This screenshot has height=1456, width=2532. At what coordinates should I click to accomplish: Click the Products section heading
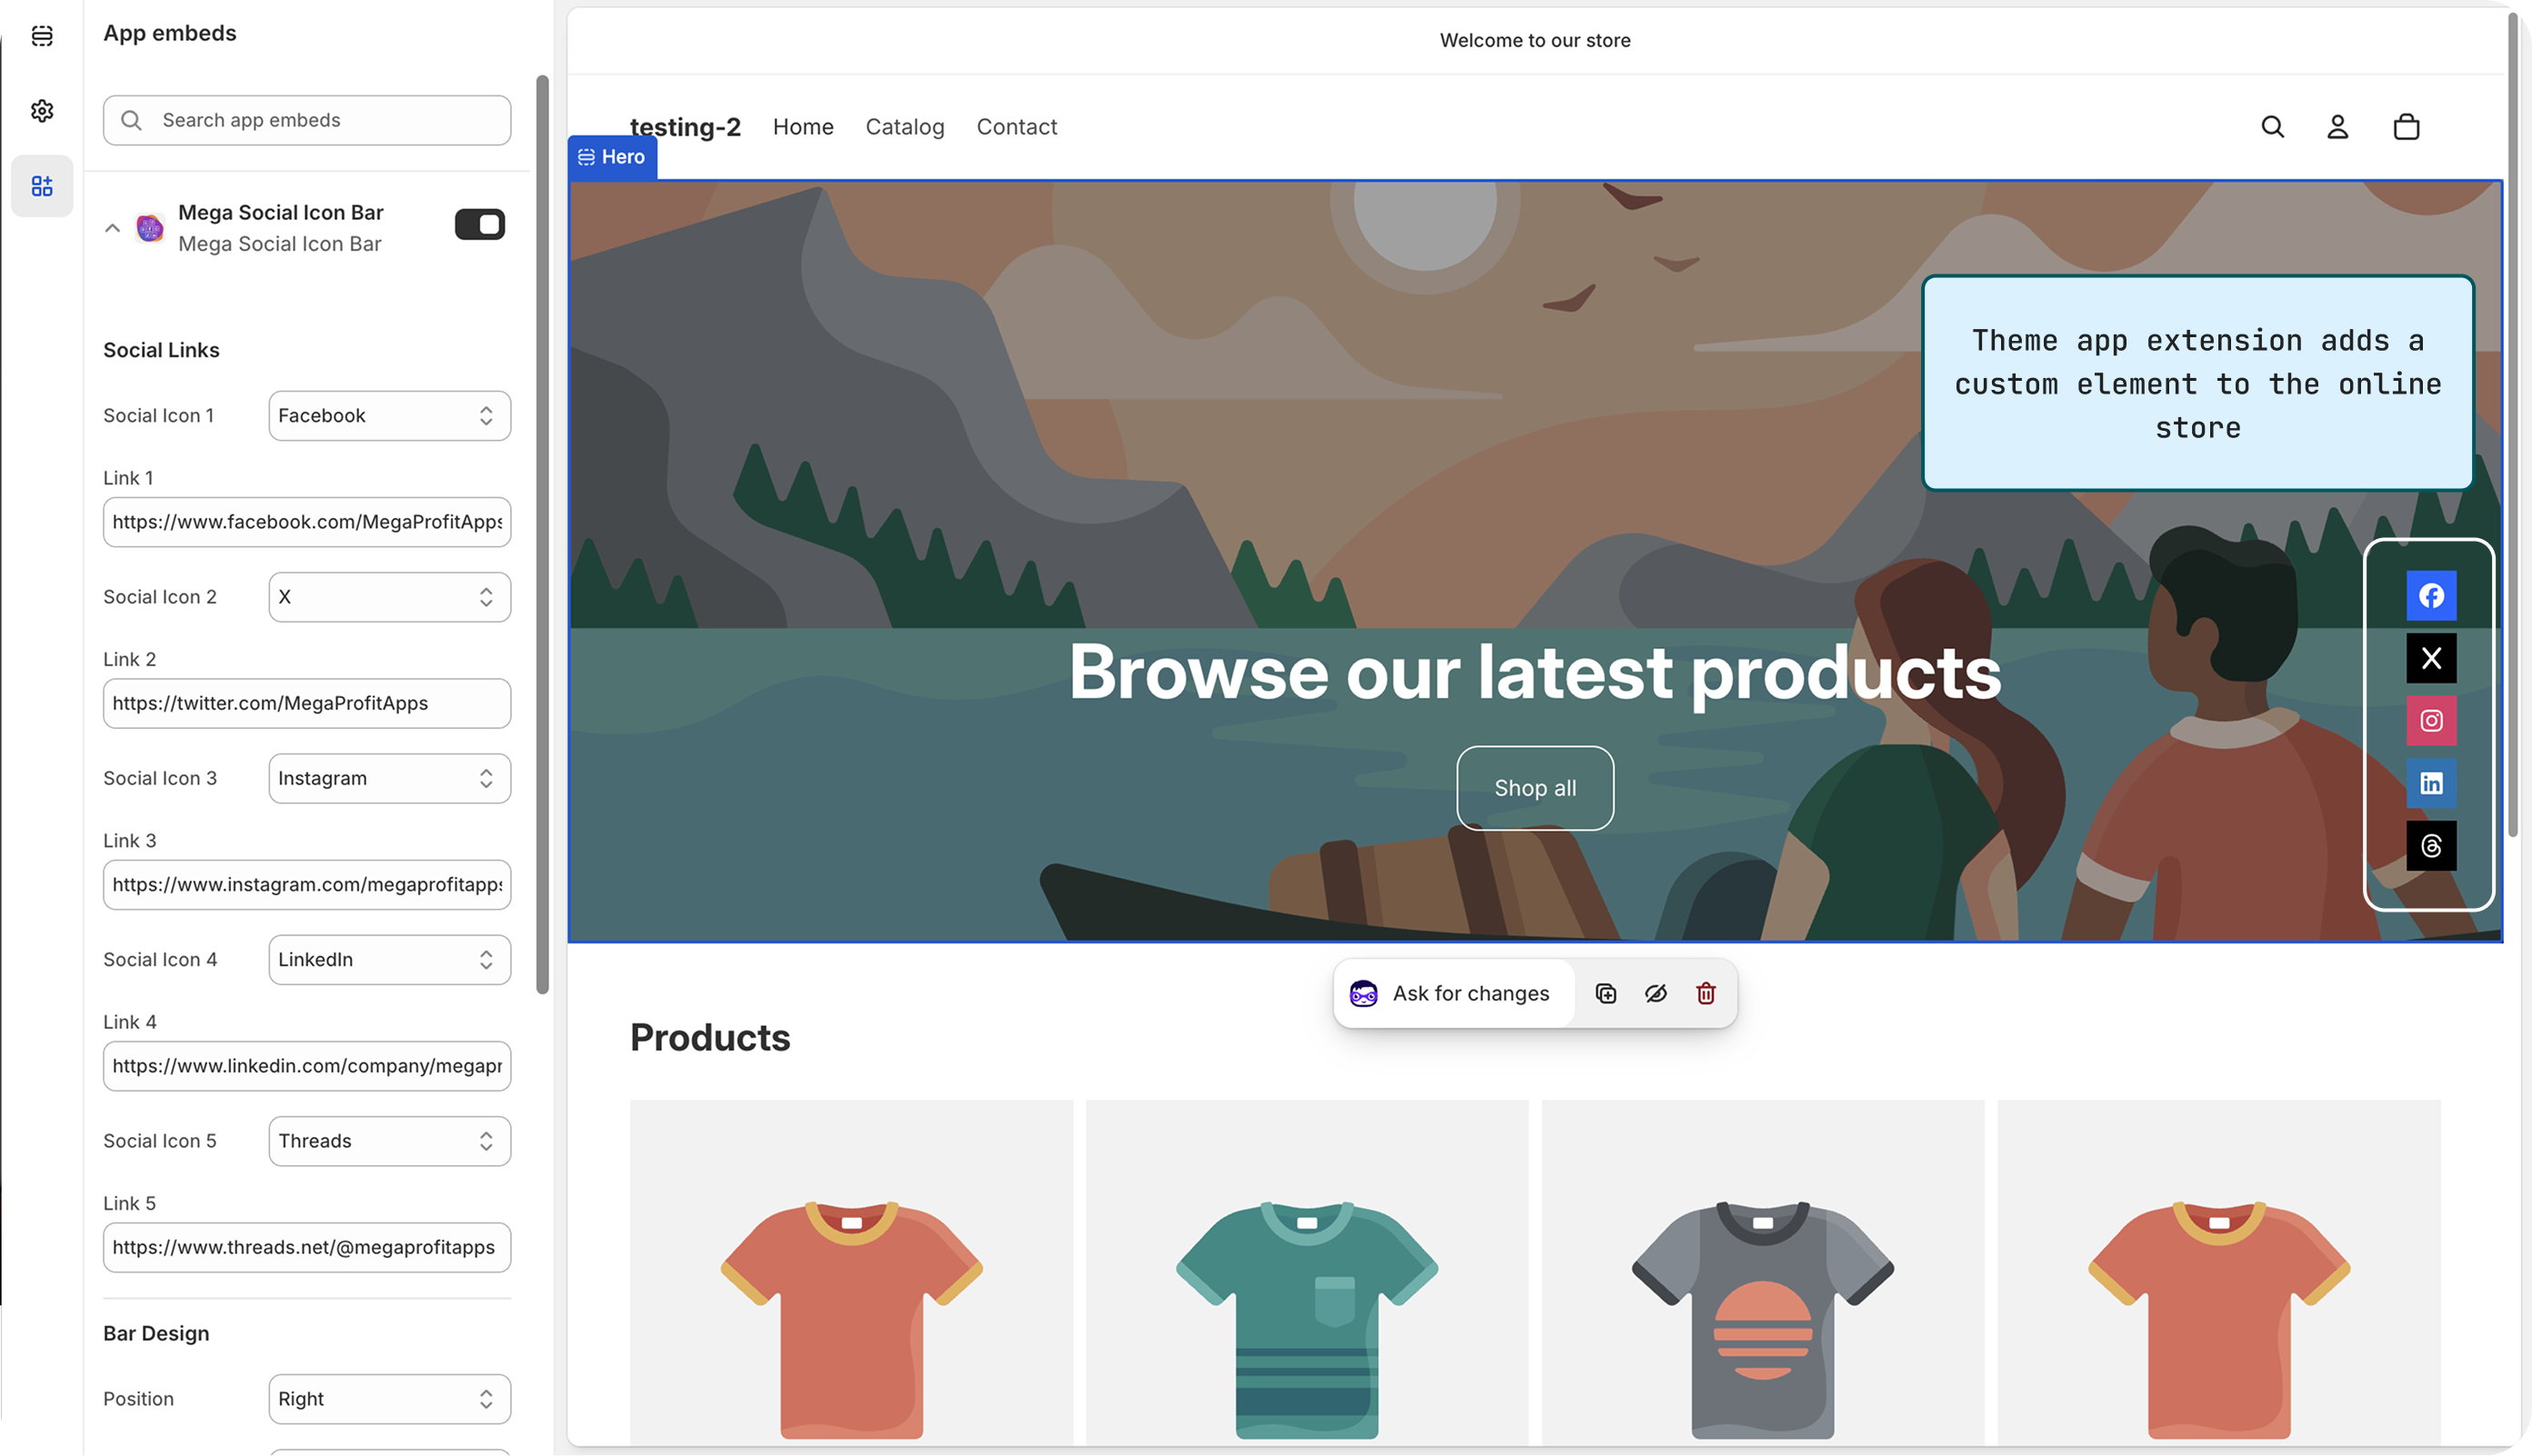point(710,1038)
